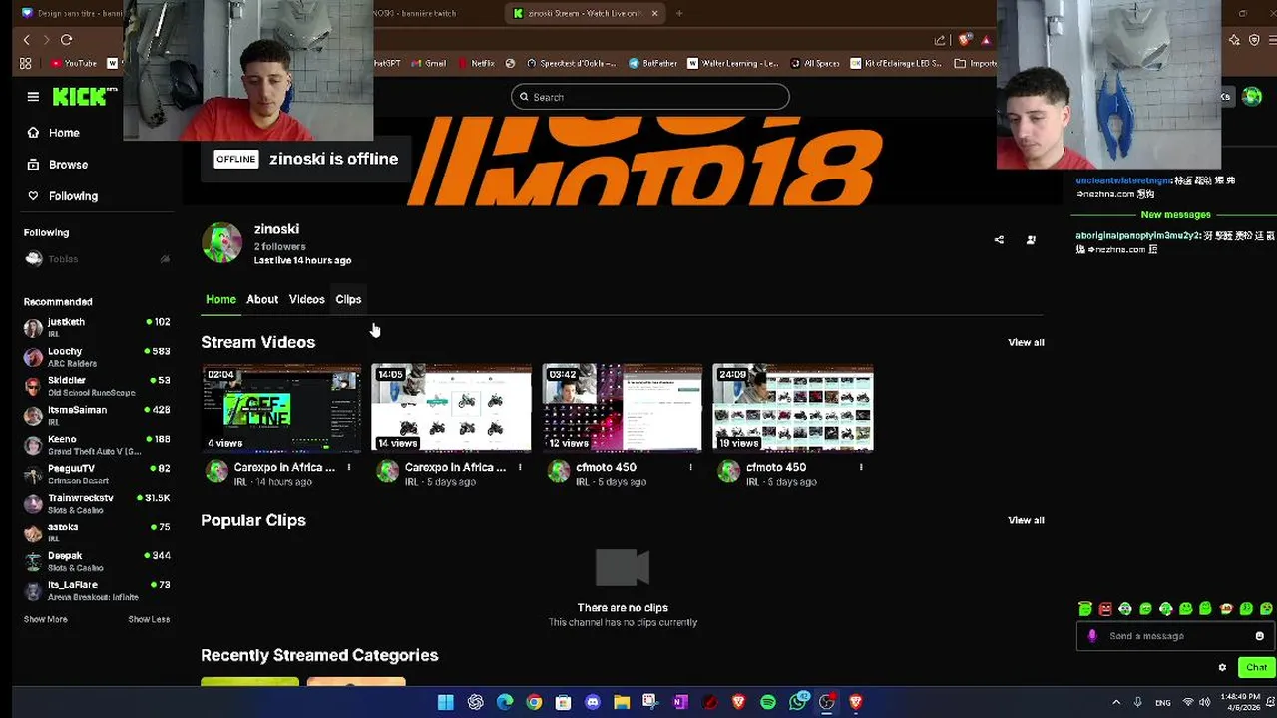Collapse recommended list with Show Less
1277x718 pixels.
point(149,619)
